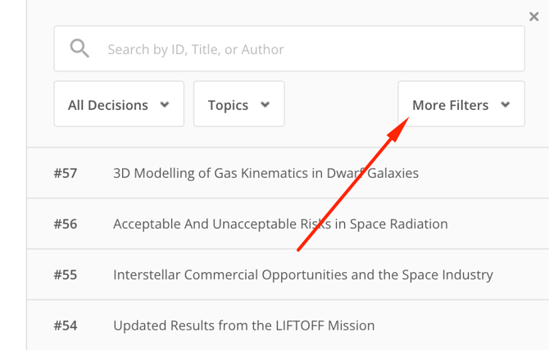Click the More Filters chevron arrow

click(x=506, y=105)
